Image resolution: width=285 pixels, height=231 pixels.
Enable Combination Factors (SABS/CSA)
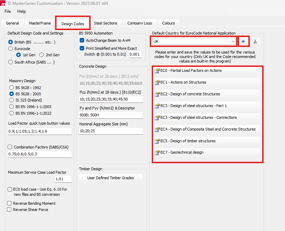click(x=9, y=147)
